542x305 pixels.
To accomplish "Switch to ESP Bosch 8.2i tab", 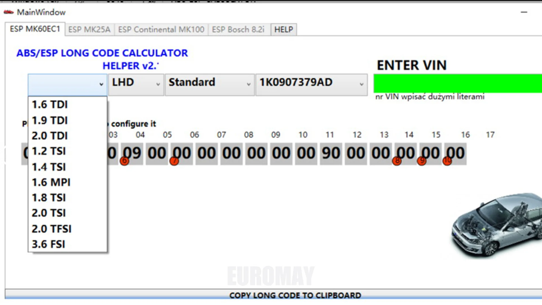I will click(239, 29).
